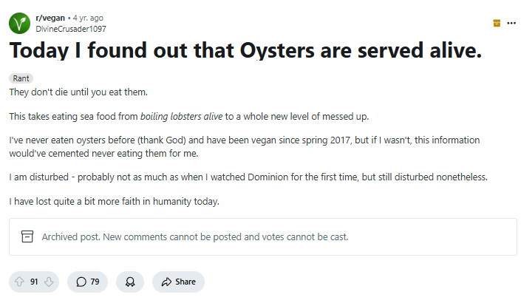
Task: Downvote the oysters post
Action: [50, 282]
